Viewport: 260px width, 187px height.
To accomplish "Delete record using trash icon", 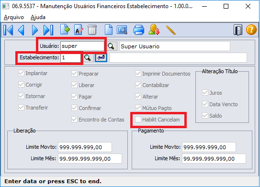I will (92, 30).
